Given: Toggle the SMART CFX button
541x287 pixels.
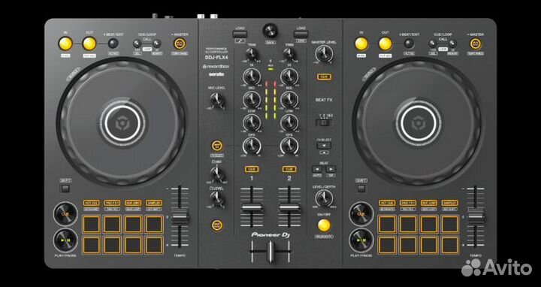Looking at the screenshot, I should [217, 146].
